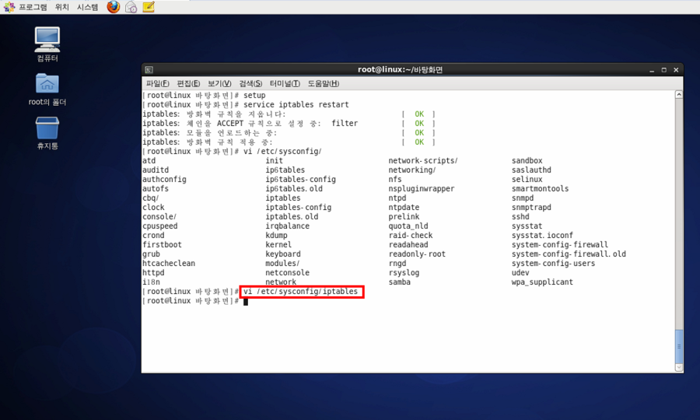Maximize the terminal window

pyautogui.click(x=664, y=70)
